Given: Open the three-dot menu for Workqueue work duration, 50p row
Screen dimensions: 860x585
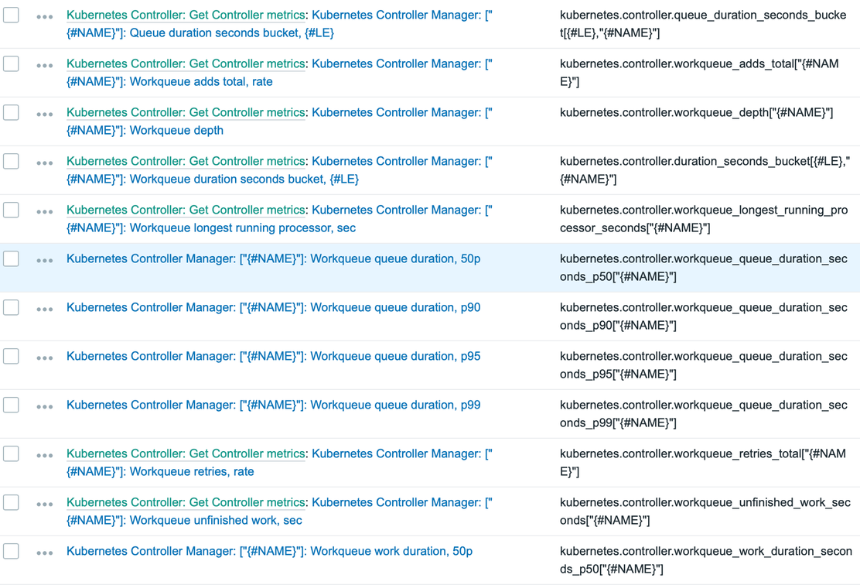Looking at the screenshot, I should 44,553.
